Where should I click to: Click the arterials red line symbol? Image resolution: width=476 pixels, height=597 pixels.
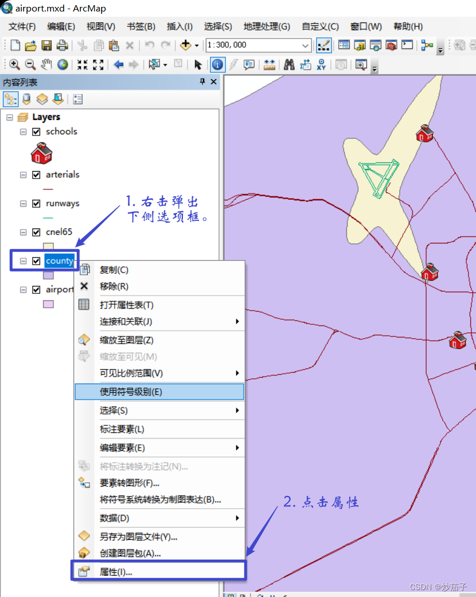coord(48,189)
